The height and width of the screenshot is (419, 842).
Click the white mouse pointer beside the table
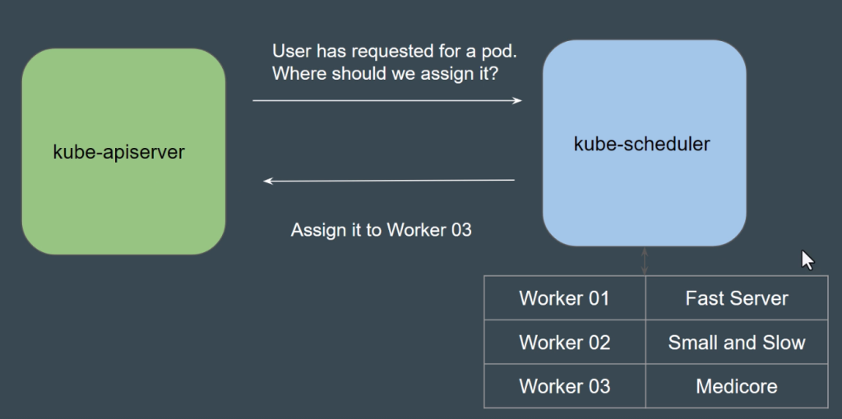click(807, 260)
